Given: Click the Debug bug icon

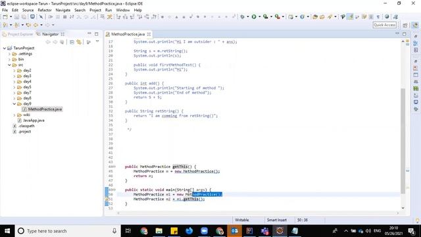Looking at the screenshot, I should point(242,16).
